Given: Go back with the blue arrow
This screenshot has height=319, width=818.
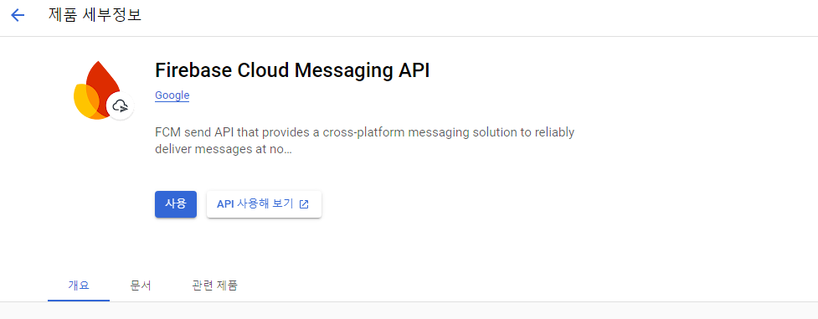Looking at the screenshot, I should click(x=18, y=16).
